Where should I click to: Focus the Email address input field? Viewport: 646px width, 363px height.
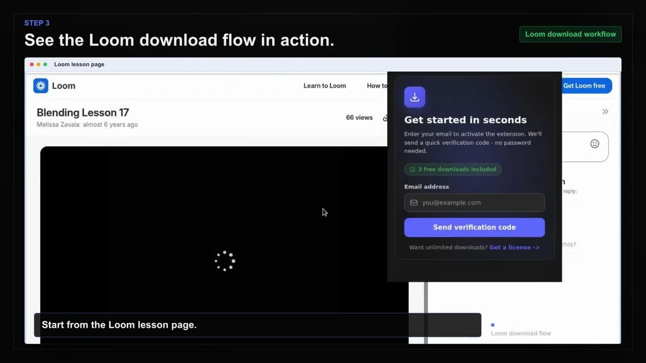474,203
